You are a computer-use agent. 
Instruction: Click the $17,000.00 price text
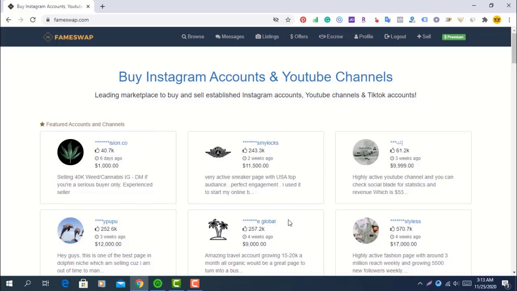(403, 244)
